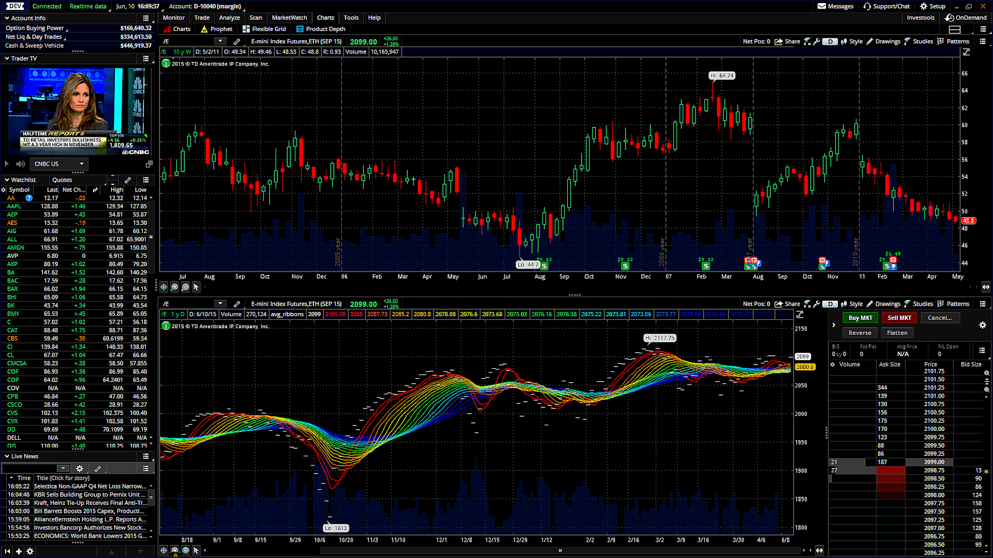Open Style menu on the bottom chart
Screen dimensions: 993x558
(x=851, y=304)
